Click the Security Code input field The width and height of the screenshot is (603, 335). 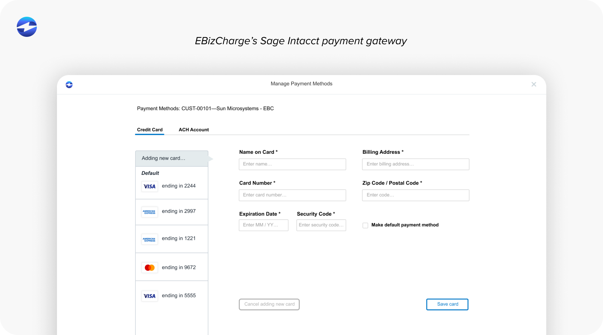click(x=321, y=225)
